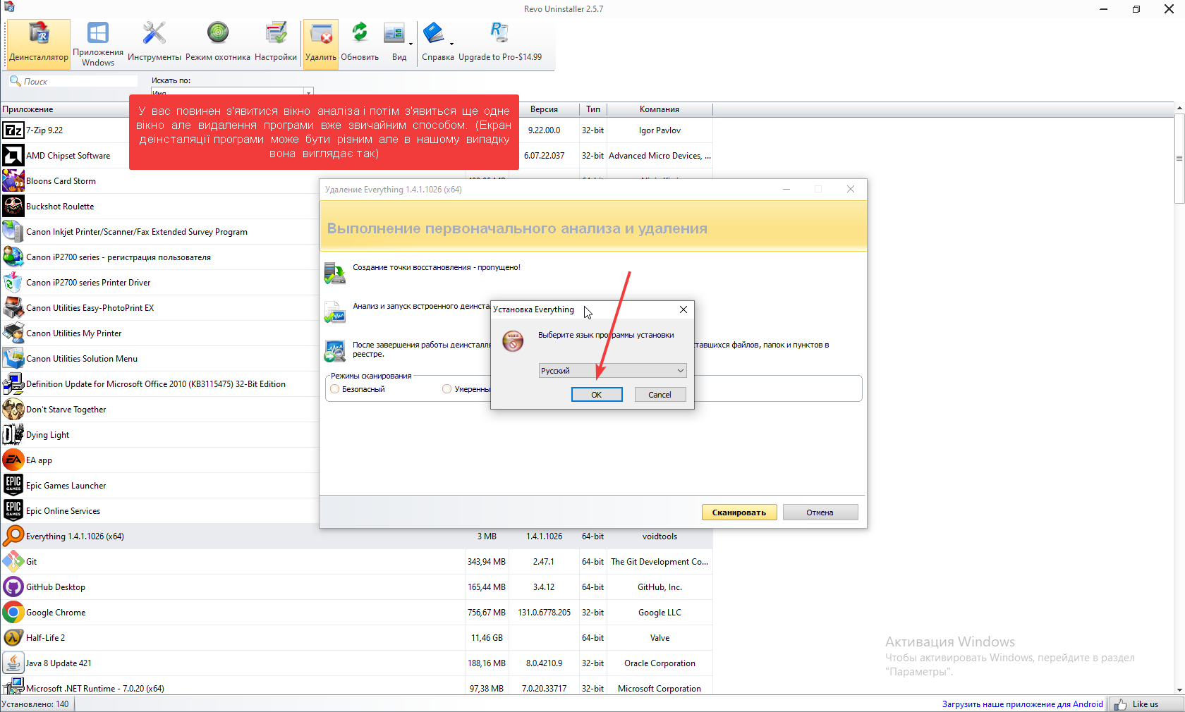Image resolution: width=1185 pixels, height=712 pixels.
Task: Open the Искать по dropdown
Action: coord(232,92)
